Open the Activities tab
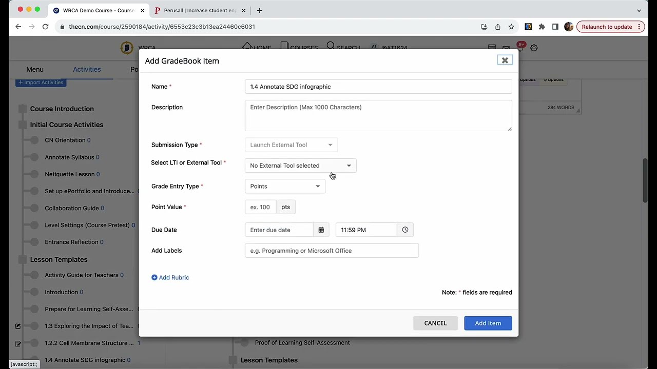657x369 pixels. (87, 69)
